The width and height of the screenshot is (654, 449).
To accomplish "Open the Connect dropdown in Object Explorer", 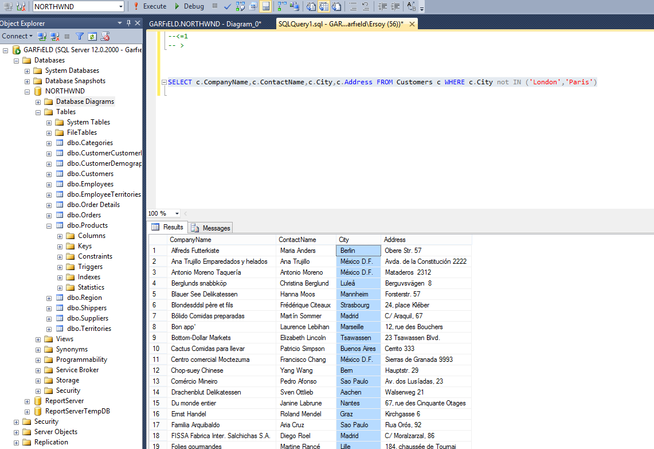I will pos(17,36).
